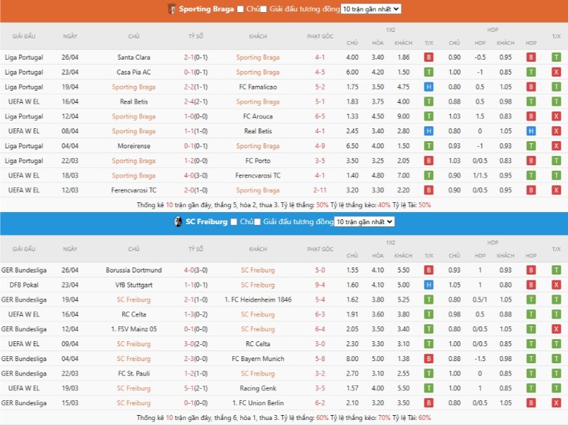Click Braga win rate 50% in summary line
Viewport: 568px width, 425px height.
coord(322,205)
